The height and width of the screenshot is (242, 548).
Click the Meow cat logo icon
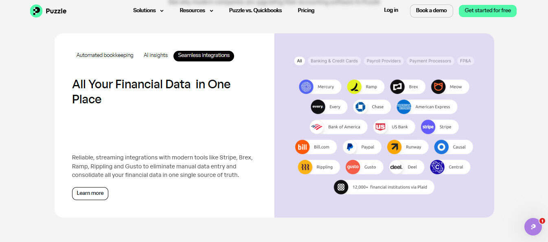[438, 87]
